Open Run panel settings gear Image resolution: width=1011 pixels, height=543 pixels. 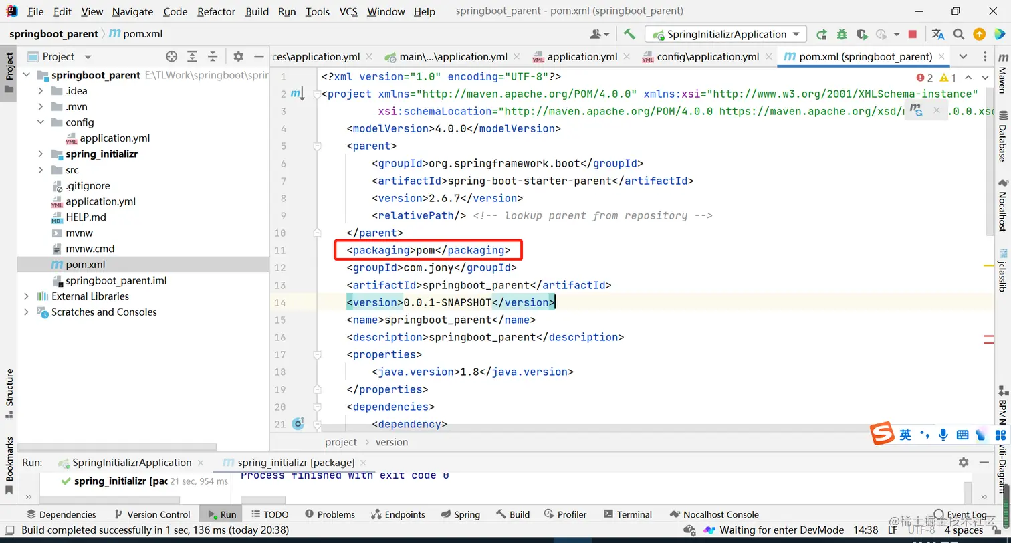click(x=964, y=462)
